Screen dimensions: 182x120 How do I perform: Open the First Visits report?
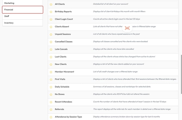click(60, 79)
